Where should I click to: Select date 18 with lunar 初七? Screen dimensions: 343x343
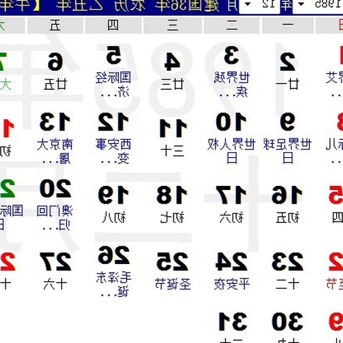coord(172,195)
